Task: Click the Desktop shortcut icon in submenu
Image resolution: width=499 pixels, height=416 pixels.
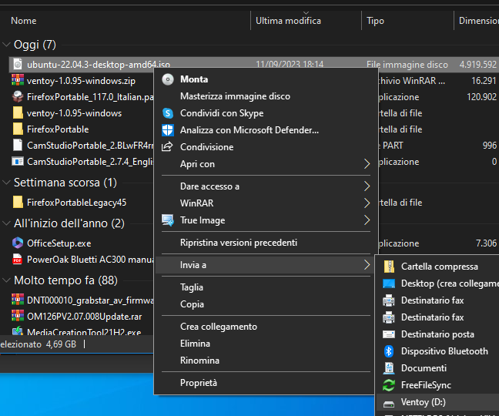Action: (x=389, y=283)
